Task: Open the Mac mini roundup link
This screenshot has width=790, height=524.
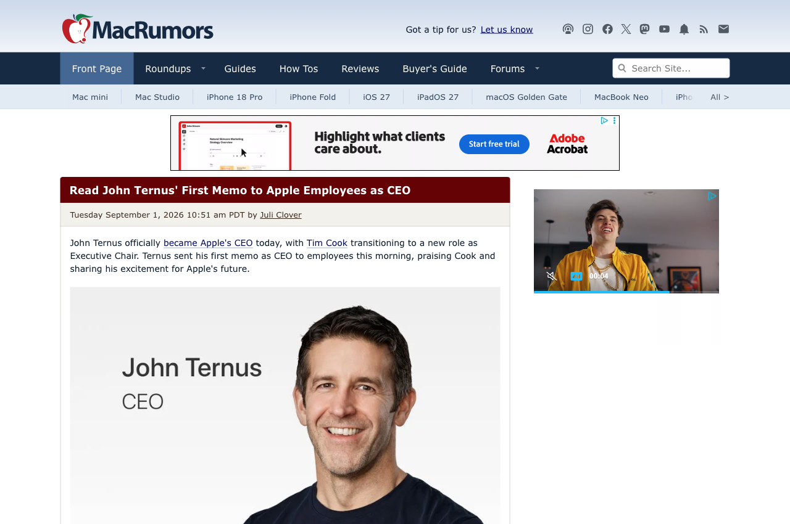Action: tap(90, 97)
